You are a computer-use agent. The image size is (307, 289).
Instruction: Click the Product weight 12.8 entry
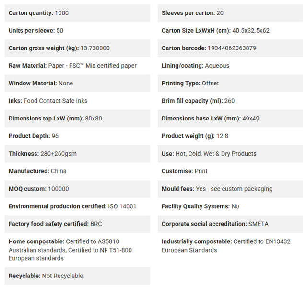pos(195,136)
